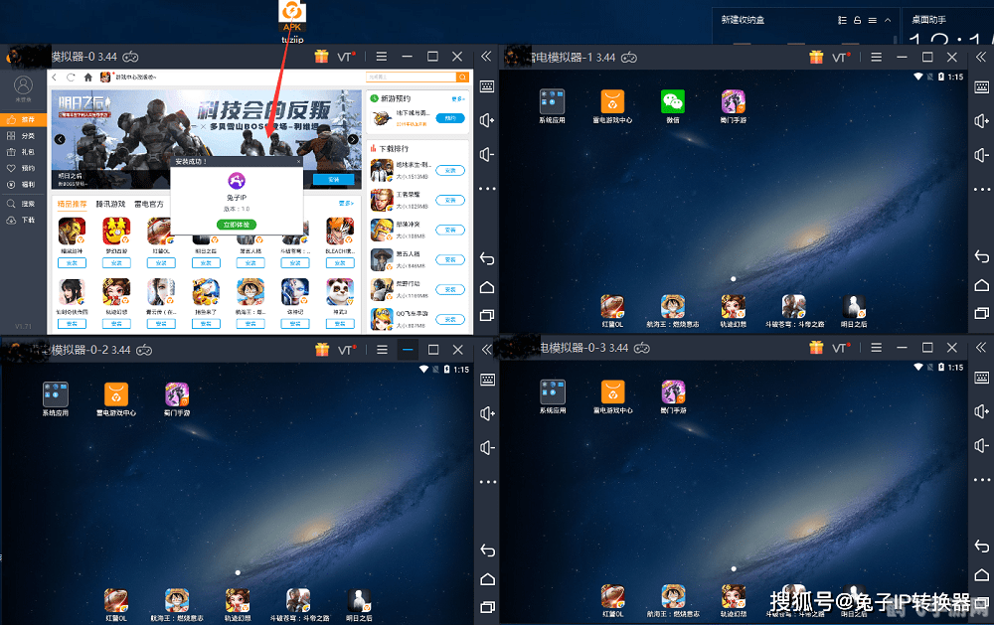Toggle VT indicator in emulator-0-2 title bar
This screenshot has width=994, height=625.
[x=346, y=349]
